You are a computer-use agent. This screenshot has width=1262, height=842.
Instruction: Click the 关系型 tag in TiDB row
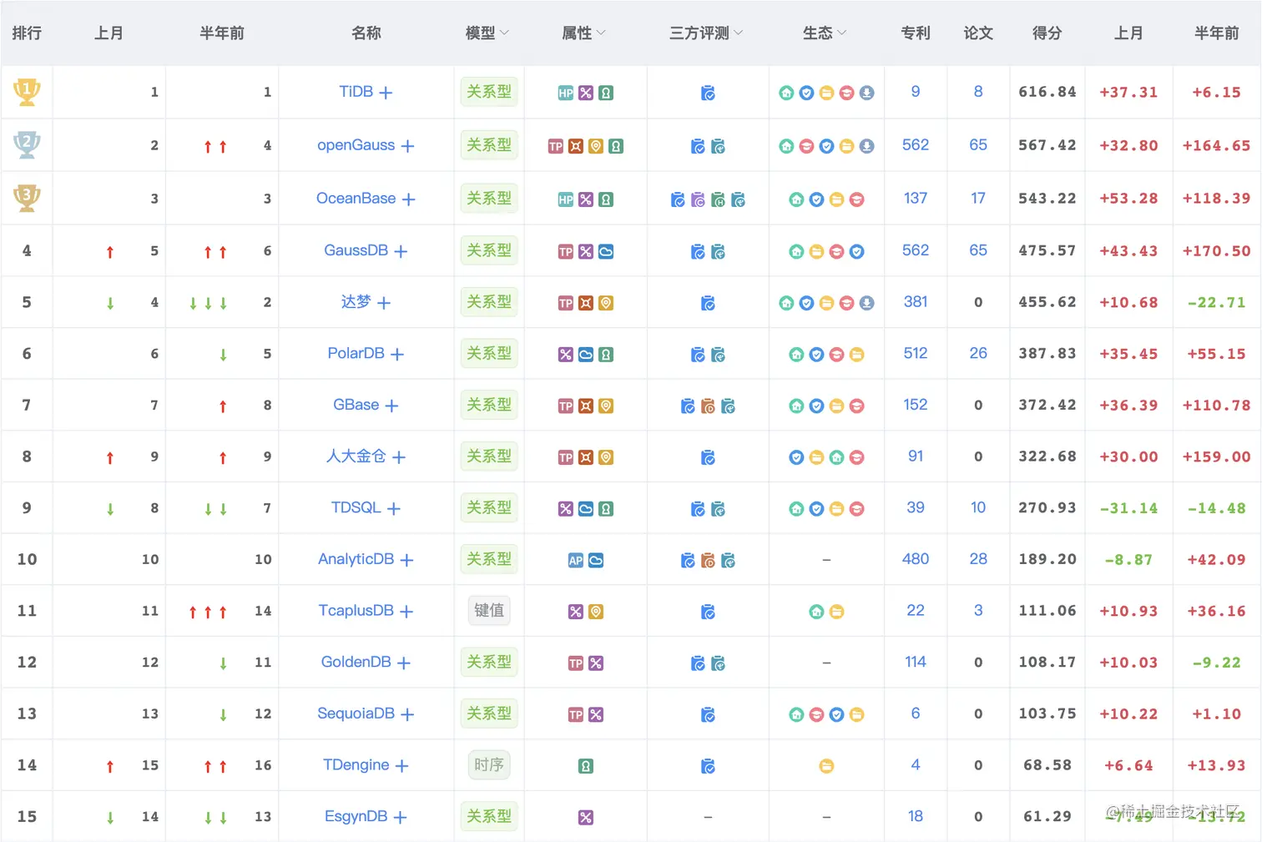point(489,92)
